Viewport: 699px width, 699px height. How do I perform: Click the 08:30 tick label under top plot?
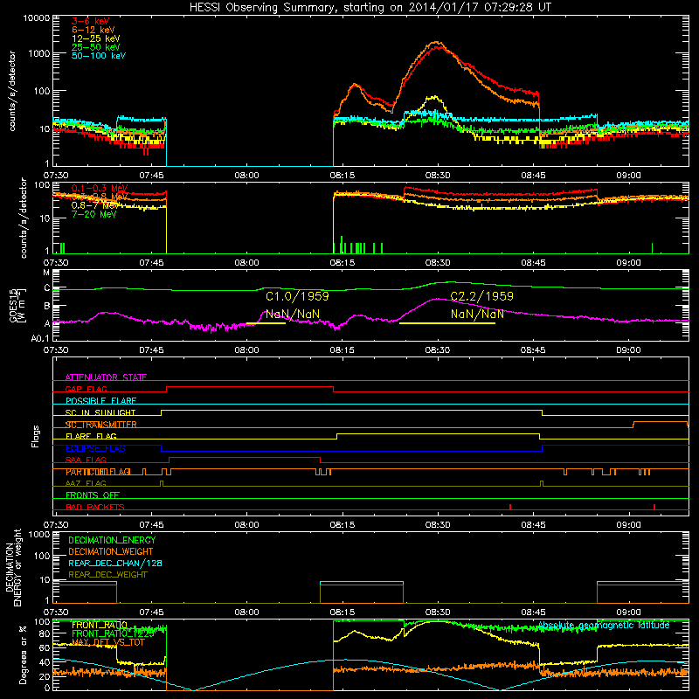tap(438, 176)
